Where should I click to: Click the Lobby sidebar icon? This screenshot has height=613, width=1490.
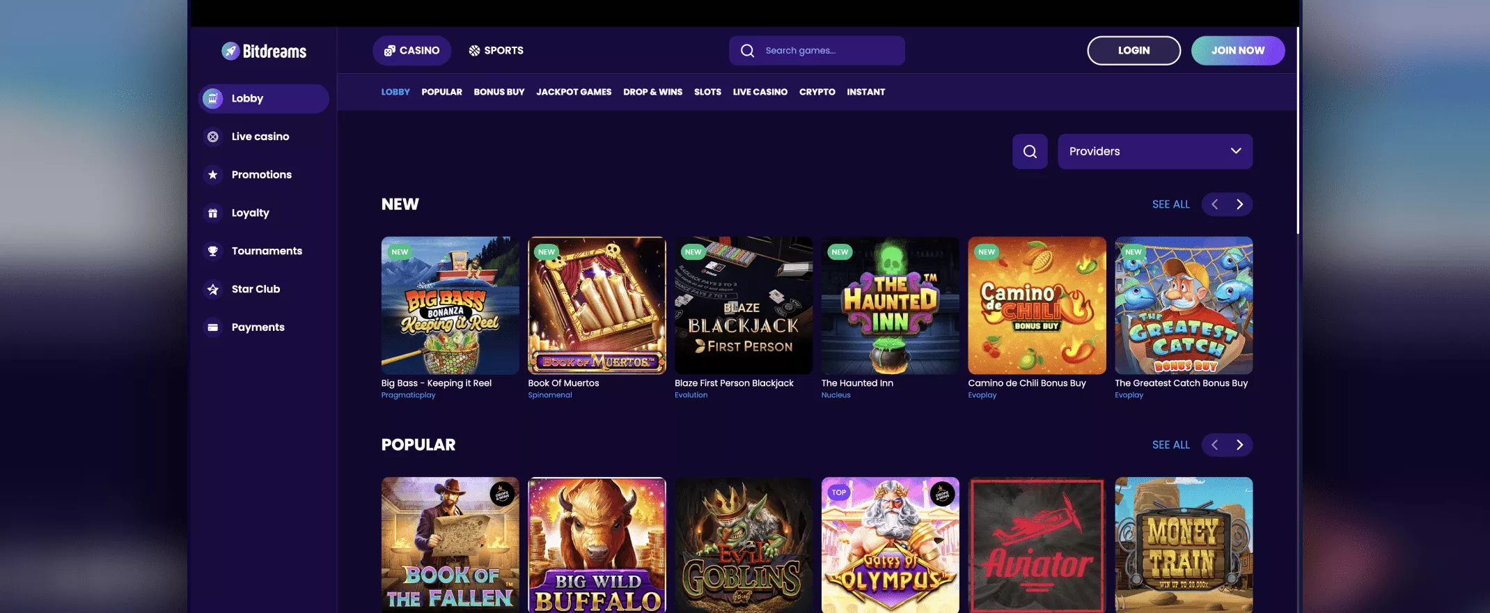point(213,98)
